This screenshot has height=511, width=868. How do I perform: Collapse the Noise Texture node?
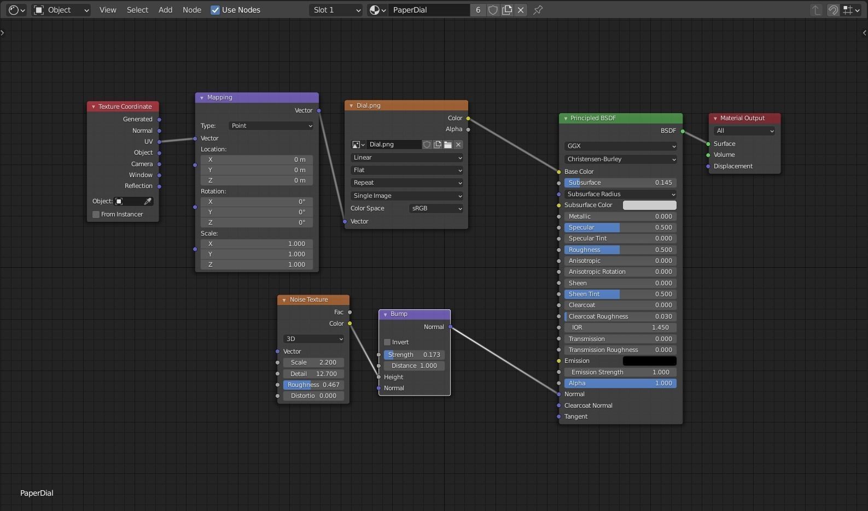coord(284,299)
